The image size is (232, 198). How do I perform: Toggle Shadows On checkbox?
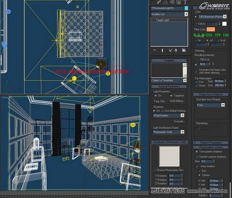coord(154,111)
